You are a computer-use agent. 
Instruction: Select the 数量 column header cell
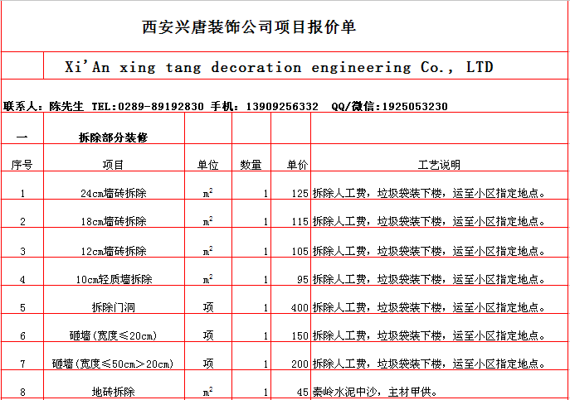pos(251,166)
